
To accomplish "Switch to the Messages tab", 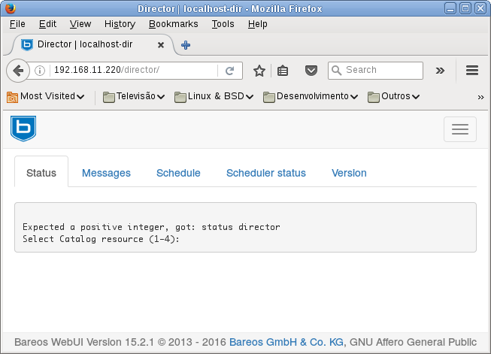I will [106, 173].
